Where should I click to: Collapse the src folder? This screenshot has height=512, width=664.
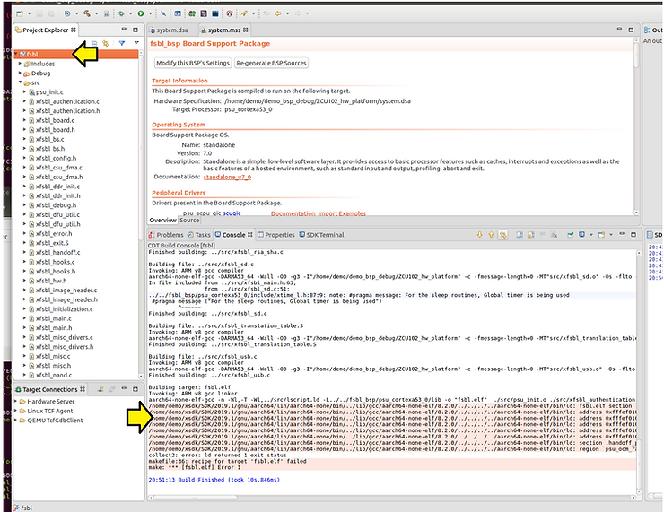[20, 82]
